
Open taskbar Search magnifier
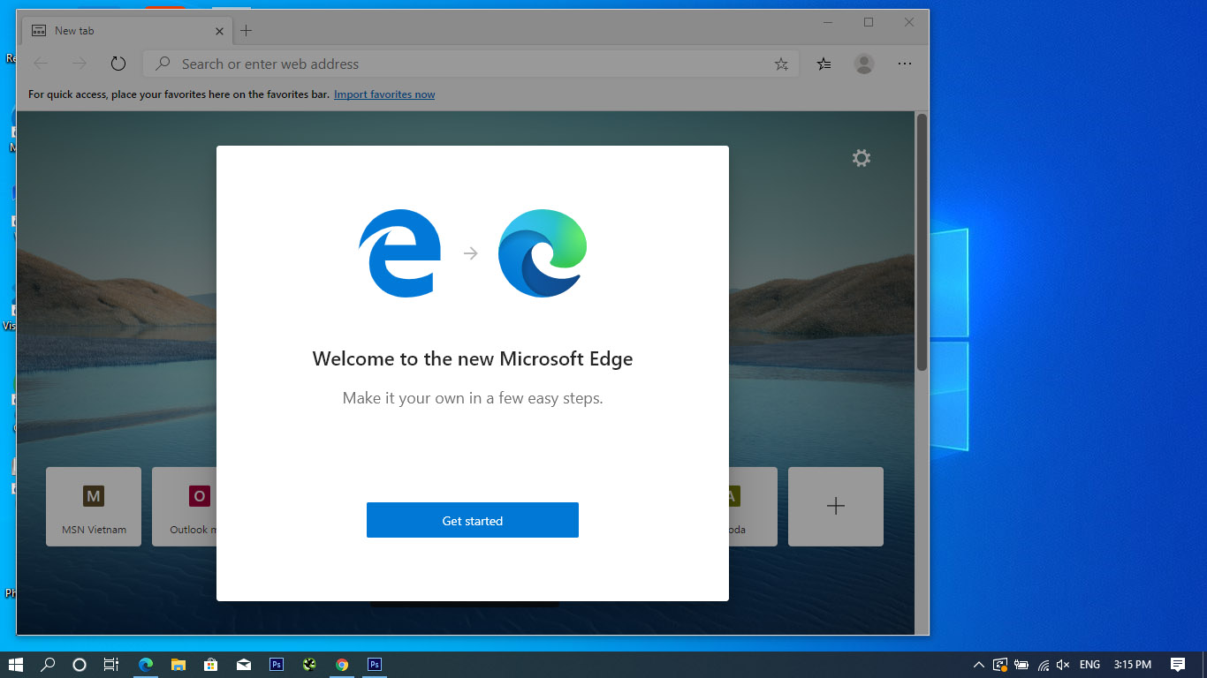(x=48, y=665)
